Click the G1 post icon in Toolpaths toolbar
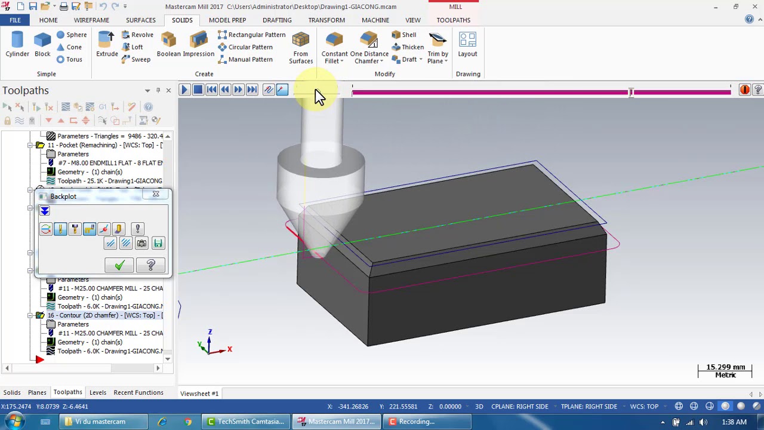The image size is (764, 430). (x=103, y=107)
